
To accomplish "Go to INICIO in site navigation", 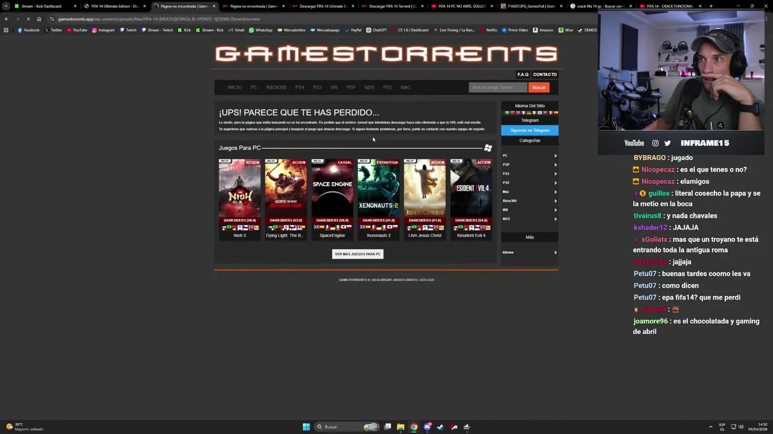I will click(235, 87).
